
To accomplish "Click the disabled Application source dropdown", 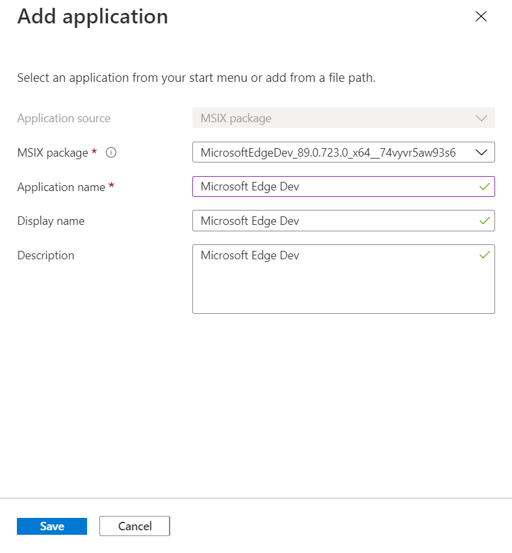I will tap(344, 118).
